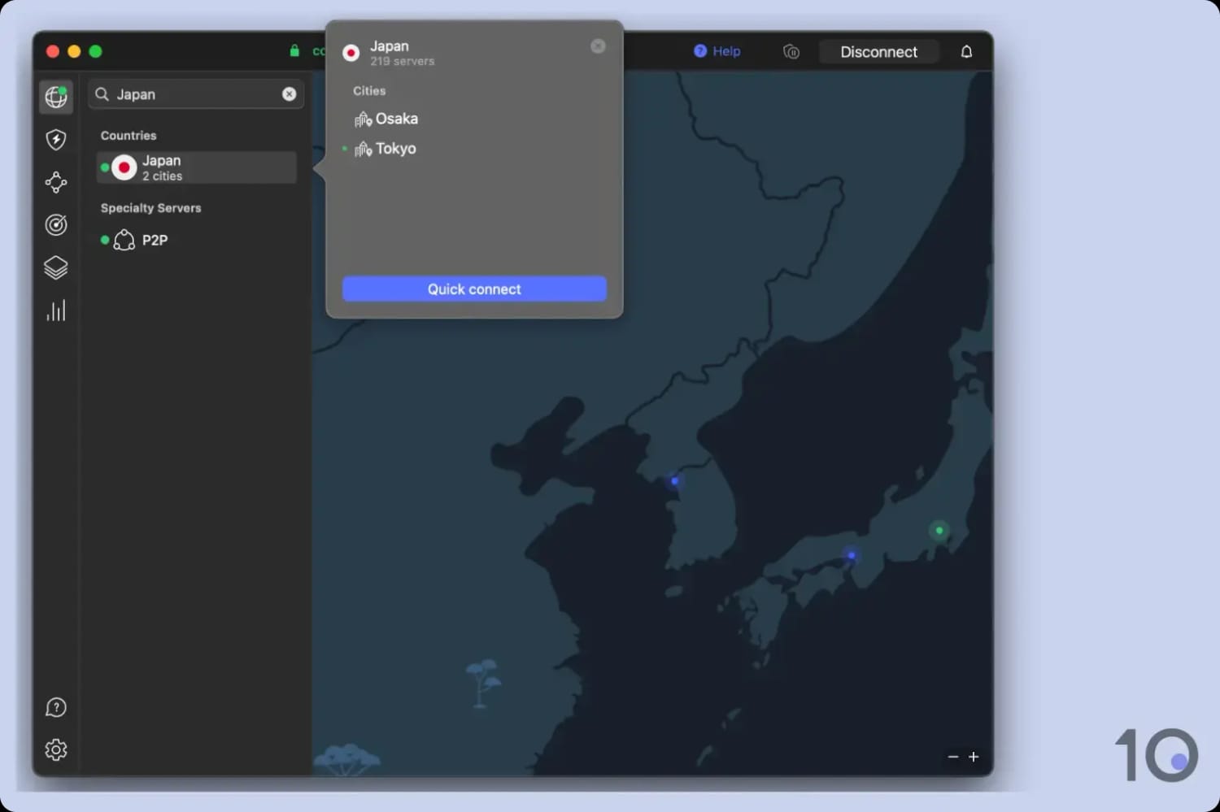The height and width of the screenshot is (812, 1220).
Task: Open the settings gear icon
Action: [56, 749]
